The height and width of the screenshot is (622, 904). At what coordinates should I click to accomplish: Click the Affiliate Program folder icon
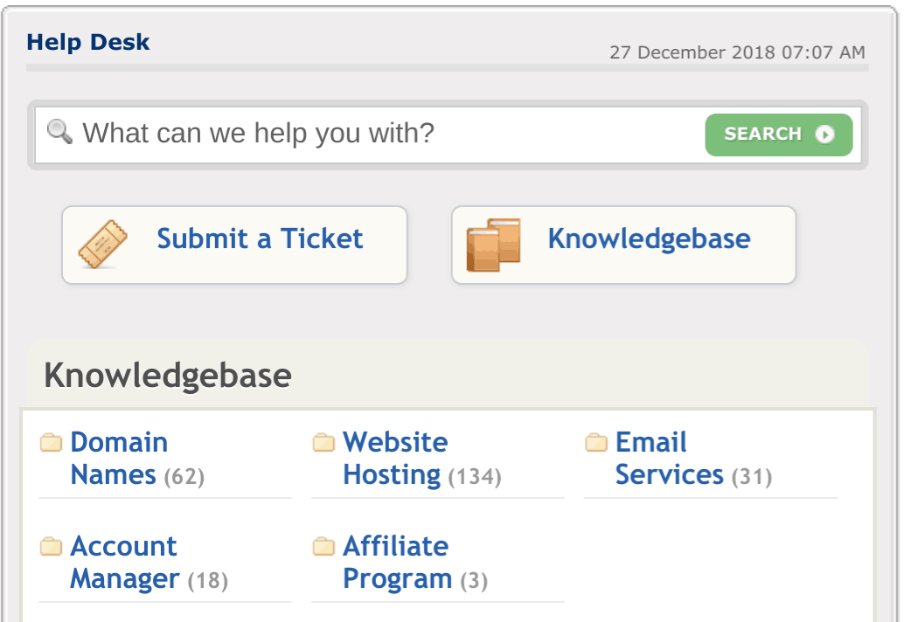323,546
